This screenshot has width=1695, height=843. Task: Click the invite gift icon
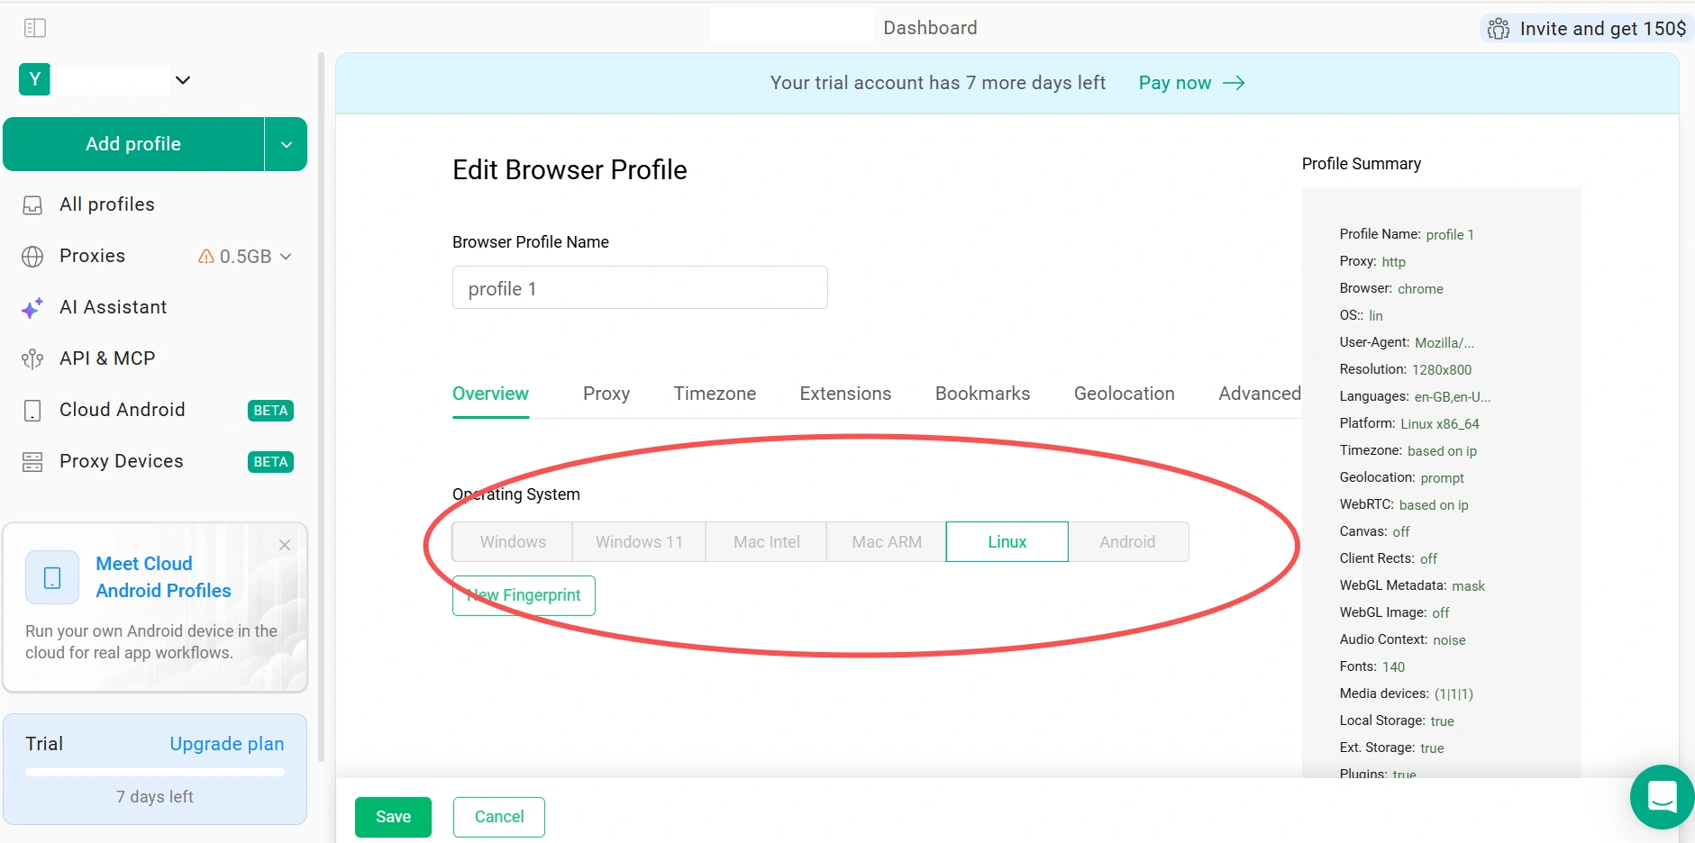pyautogui.click(x=1499, y=29)
